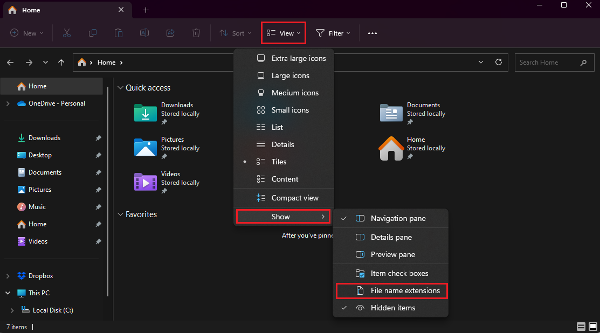Collapse the Quick access section
Screen dimensions: 600x333
click(120, 87)
